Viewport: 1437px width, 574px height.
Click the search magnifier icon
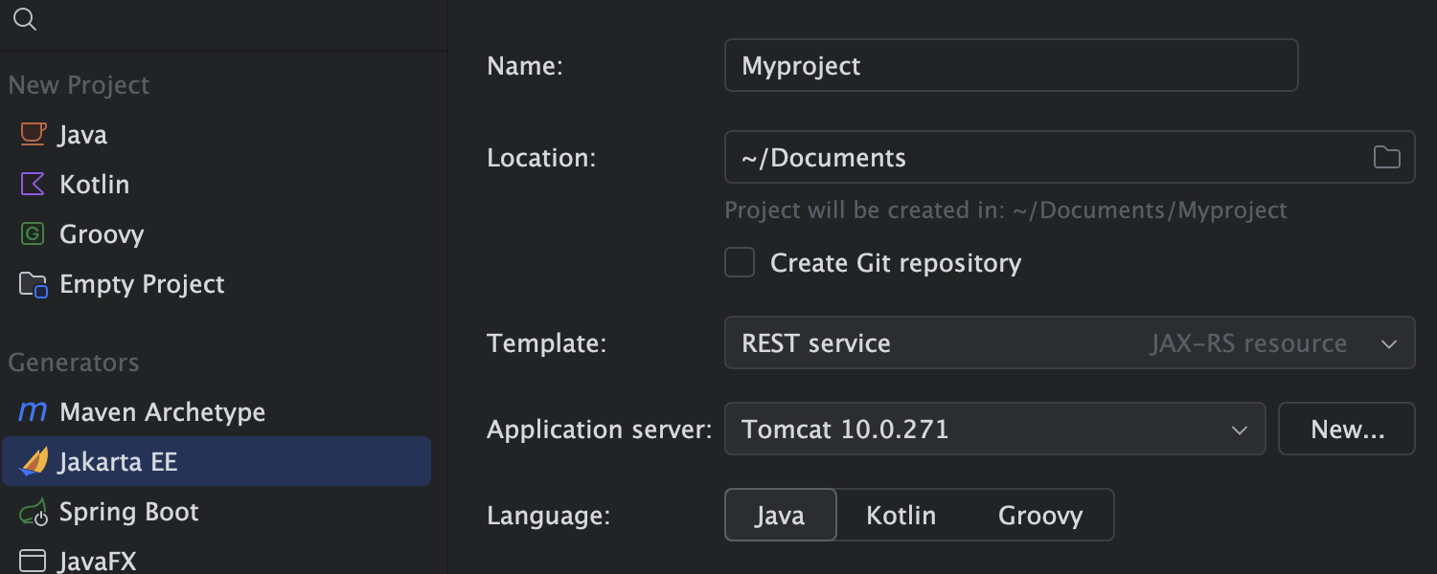point(25,20)
